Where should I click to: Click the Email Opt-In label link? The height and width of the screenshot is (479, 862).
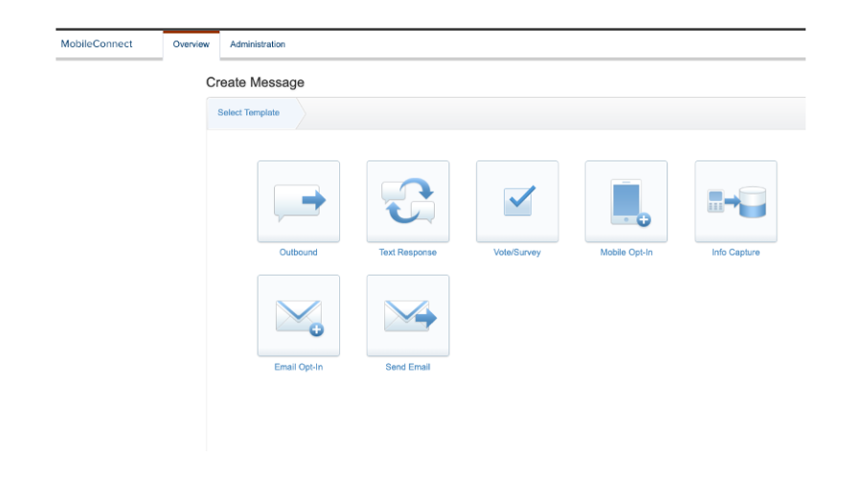299,367
